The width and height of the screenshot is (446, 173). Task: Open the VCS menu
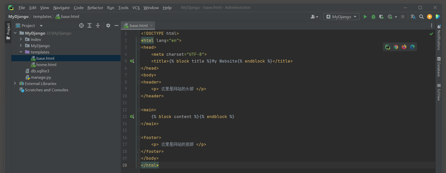click(x=136, y=8)
